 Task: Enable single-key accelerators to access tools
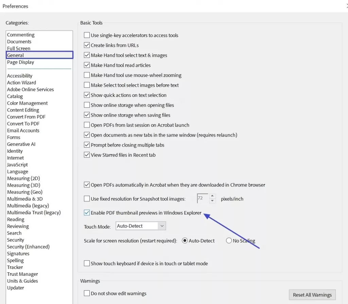click(x=87, y=35)
